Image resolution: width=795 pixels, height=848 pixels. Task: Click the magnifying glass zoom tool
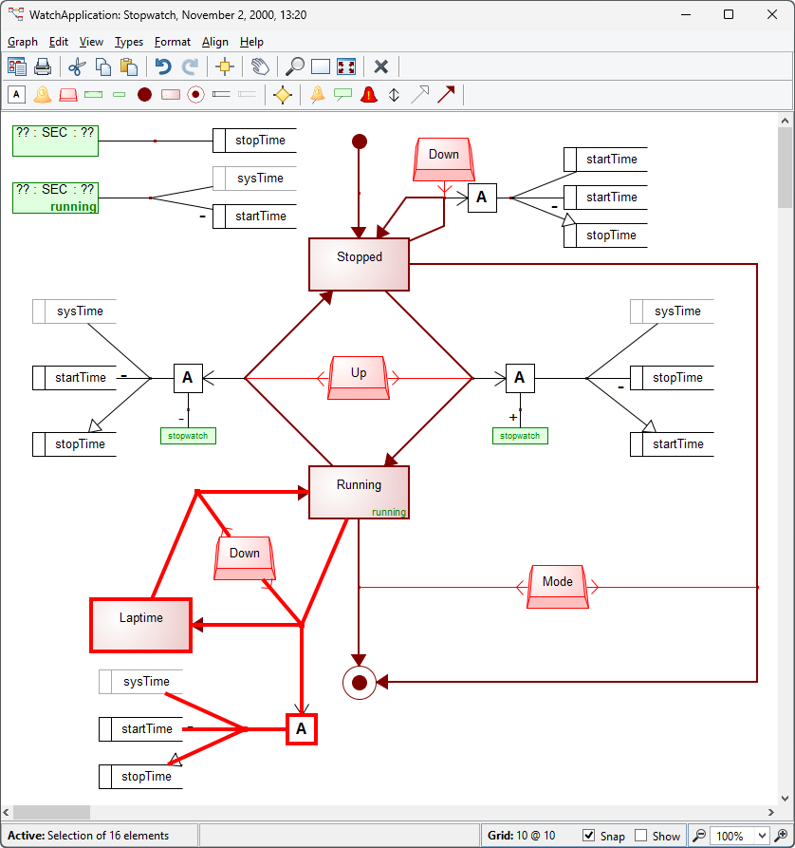[x=295, y=66]
